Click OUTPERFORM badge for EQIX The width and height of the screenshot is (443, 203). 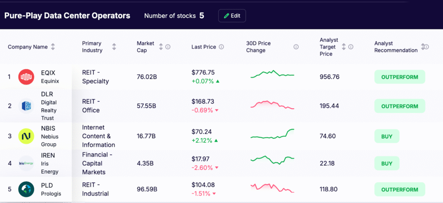coord(399,77)
